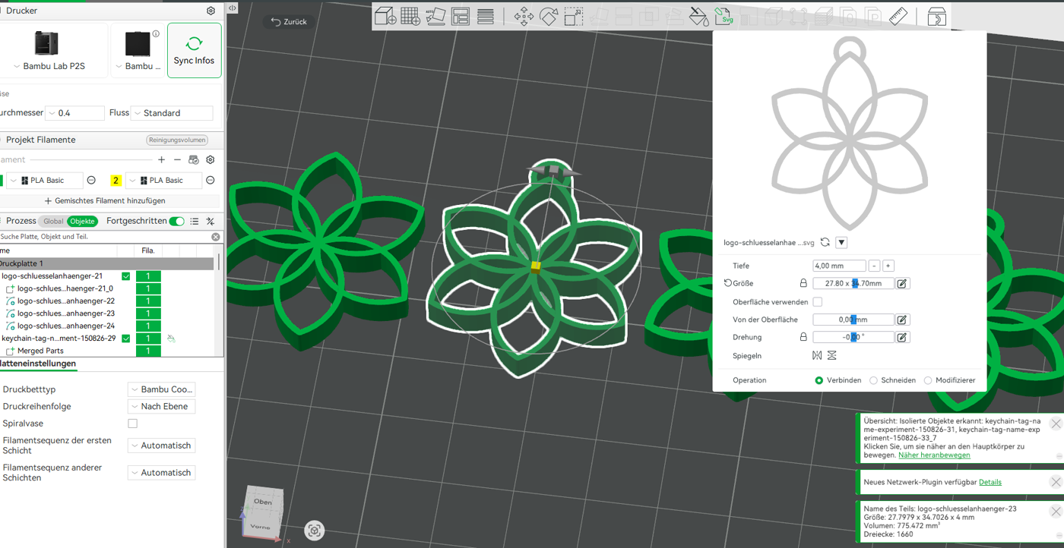Open printer settings gear in Drucker header
Image resolution: width=1064 pixels, height=548 pixels.
pyautogui.click(x=211, y=11)
